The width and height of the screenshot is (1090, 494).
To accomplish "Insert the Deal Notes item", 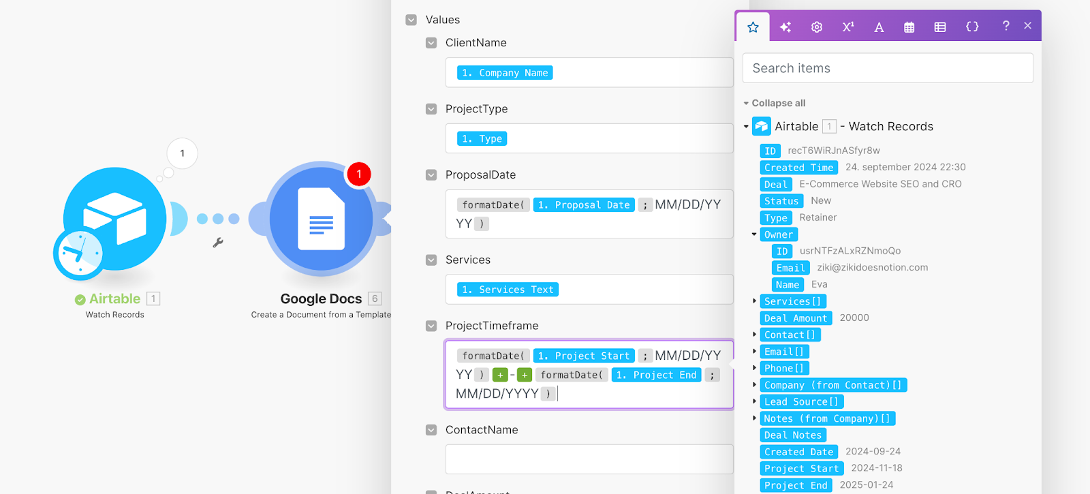I will click(x=793, y=435).
